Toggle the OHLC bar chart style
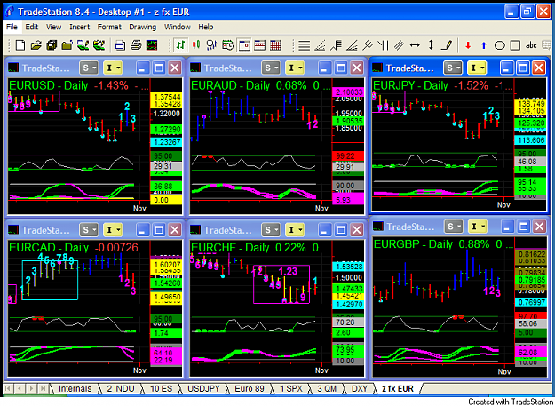Viewport: 555px width, 406px height. [x=181, y=45]
